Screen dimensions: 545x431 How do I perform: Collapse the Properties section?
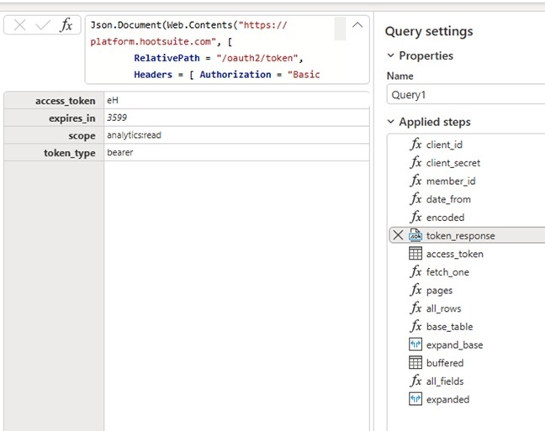[x=391, y=55]
